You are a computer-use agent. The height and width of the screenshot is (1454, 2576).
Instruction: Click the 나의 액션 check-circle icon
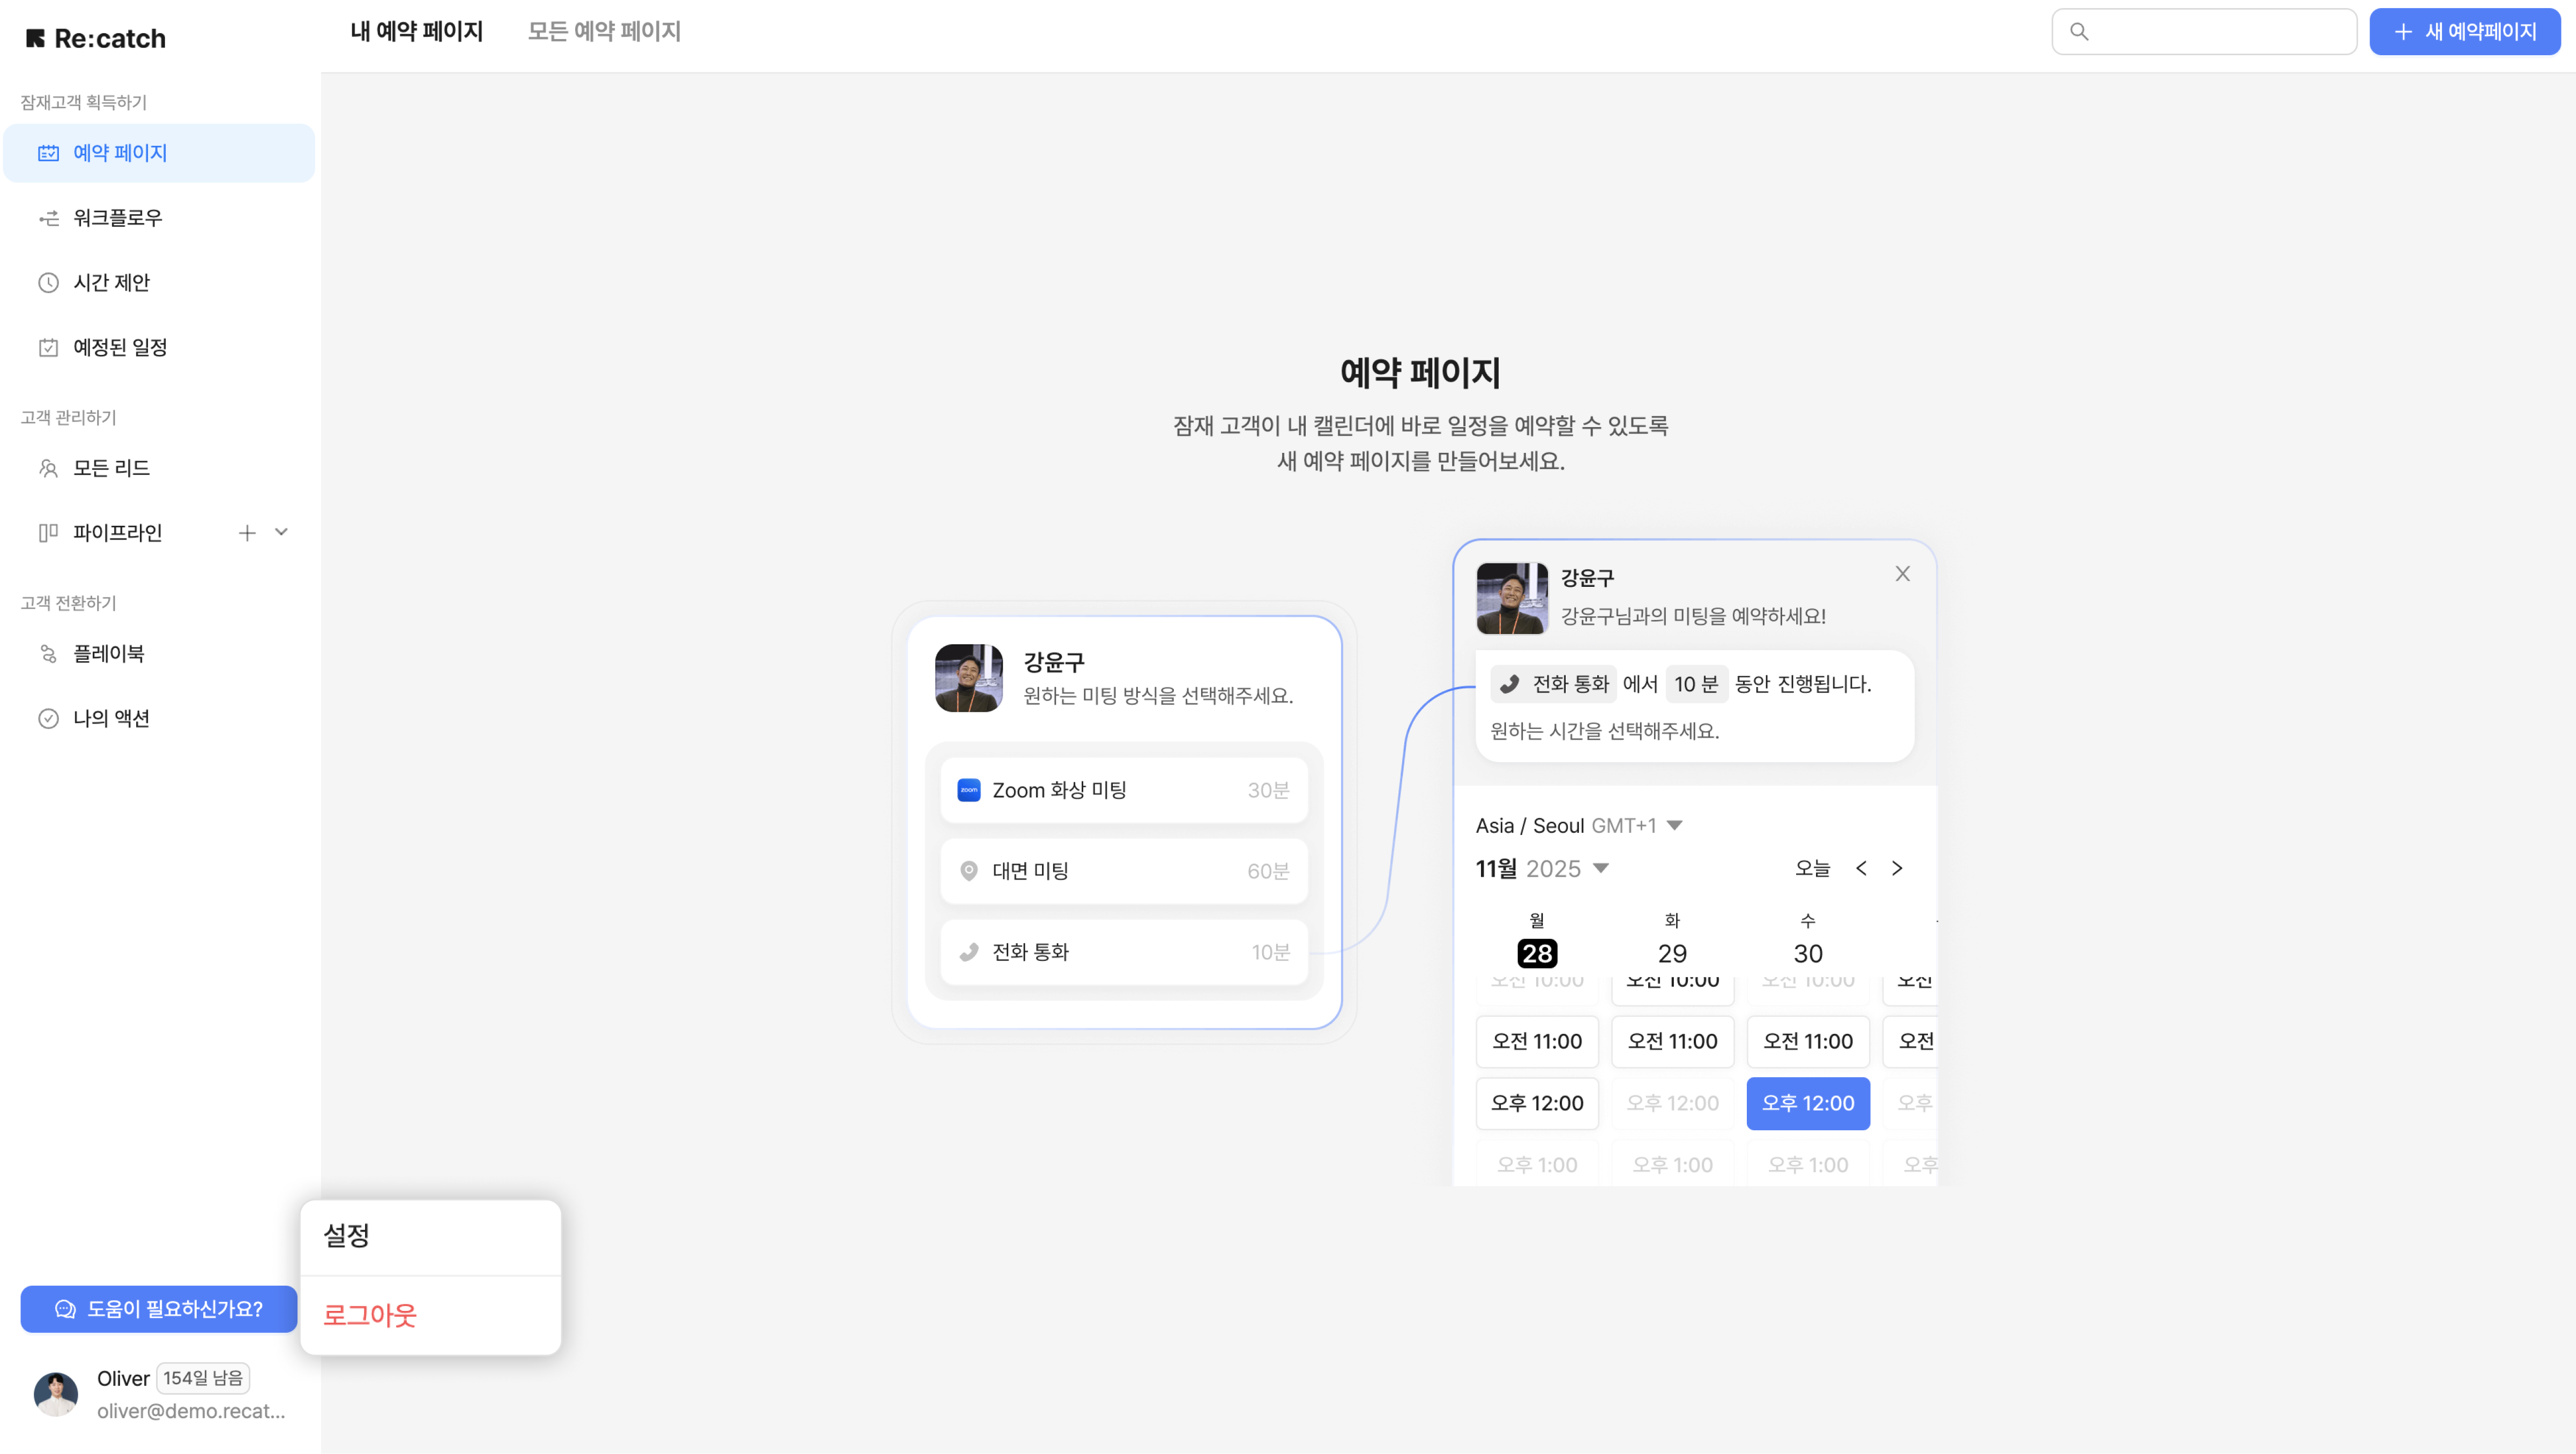click(x=48, y=719)
